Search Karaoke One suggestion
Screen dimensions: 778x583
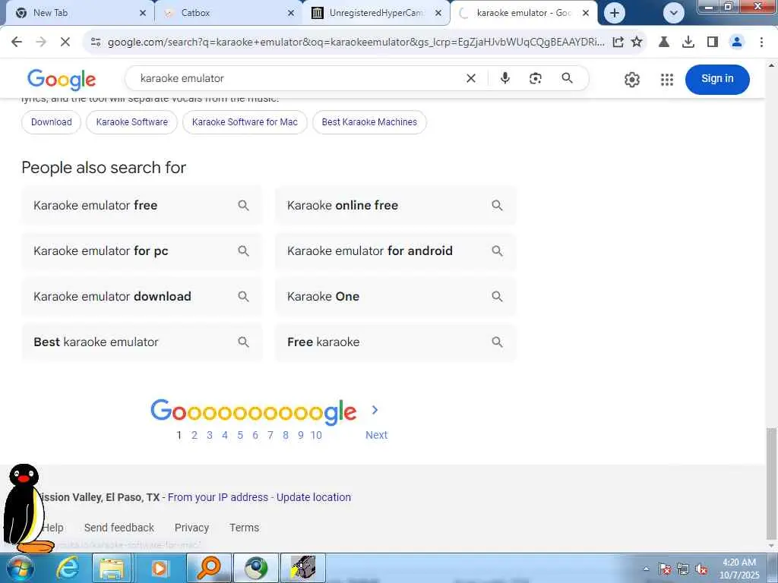pyautogui.click(x=395, y=297)
